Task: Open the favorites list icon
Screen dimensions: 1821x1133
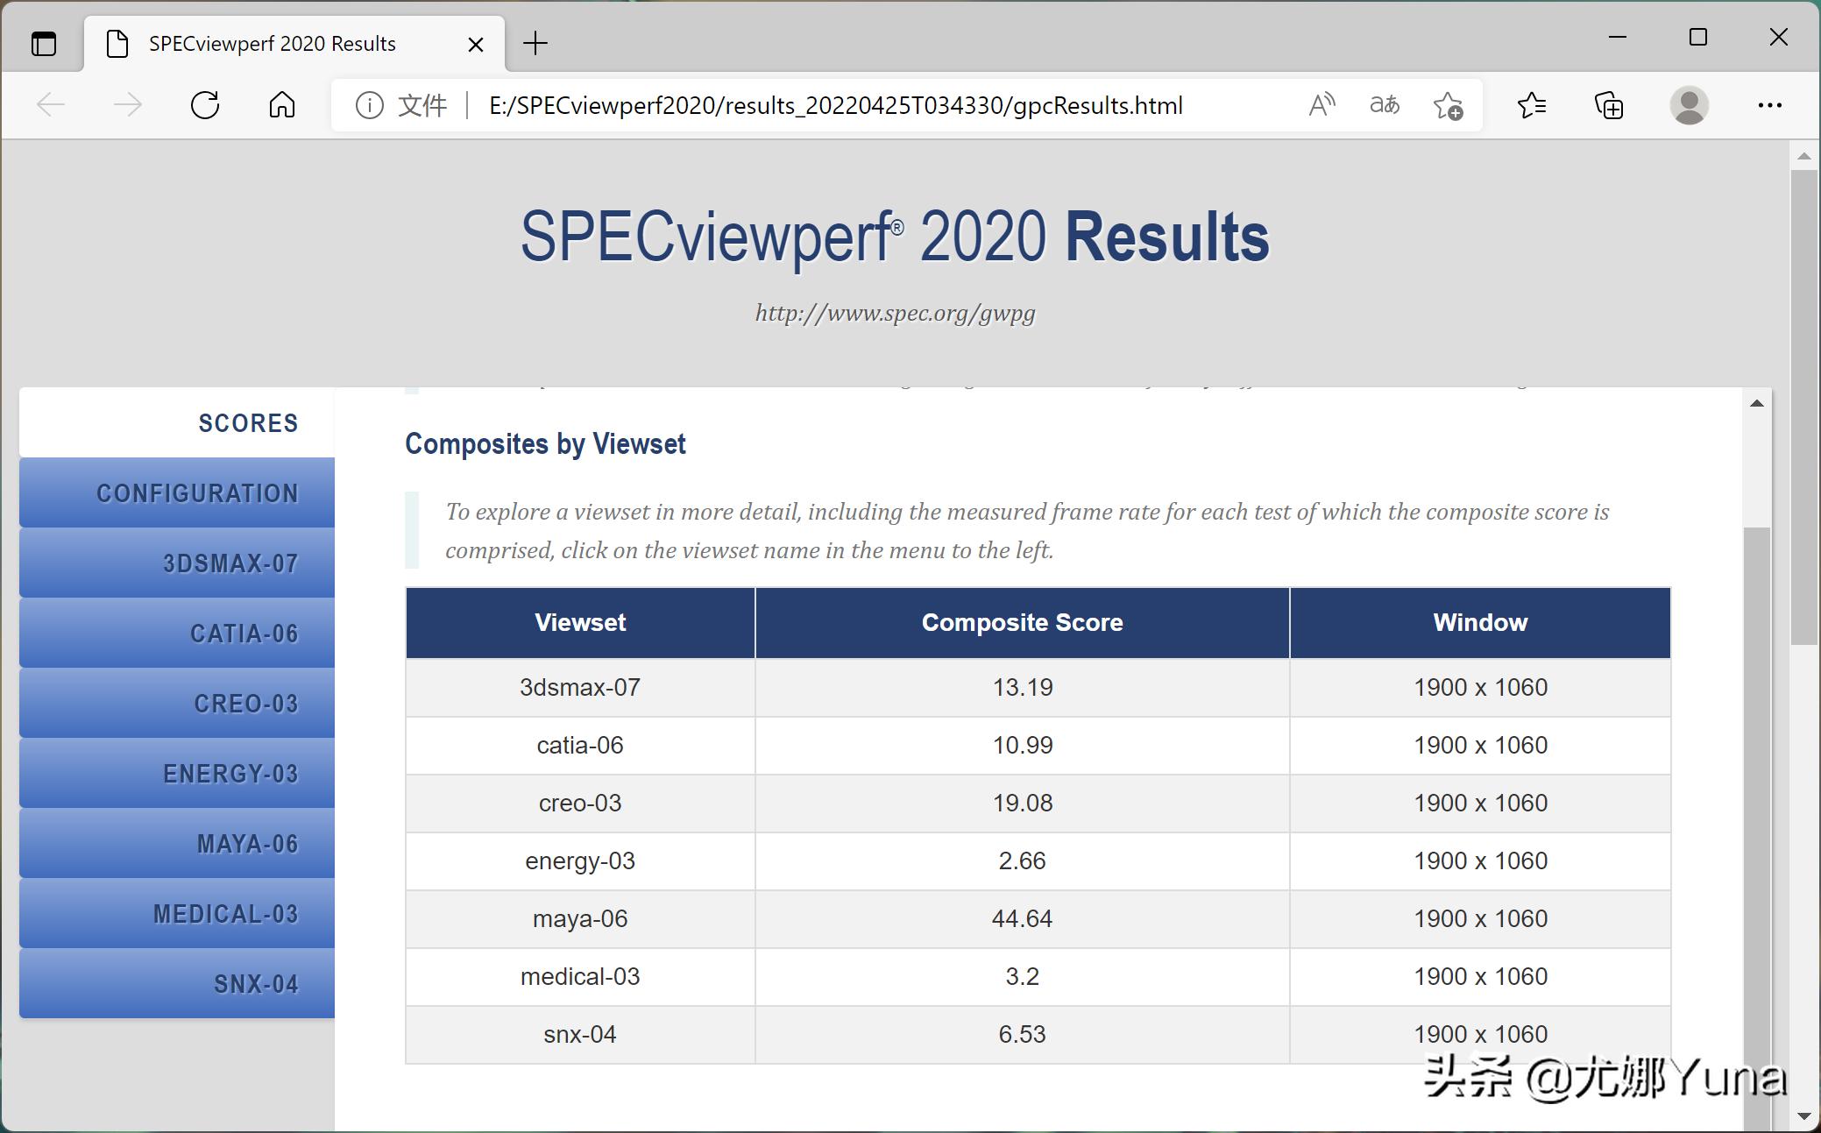Action: 1531,106
